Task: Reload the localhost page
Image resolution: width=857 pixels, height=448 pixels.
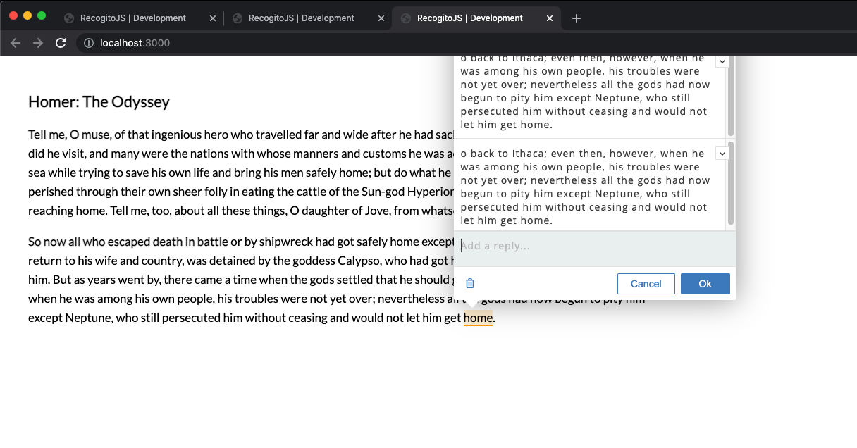Action: pyautogui.click(x=61, y=42)
